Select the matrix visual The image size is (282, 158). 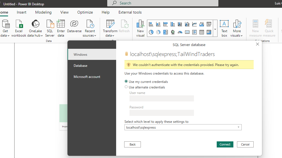click(209, 32)
